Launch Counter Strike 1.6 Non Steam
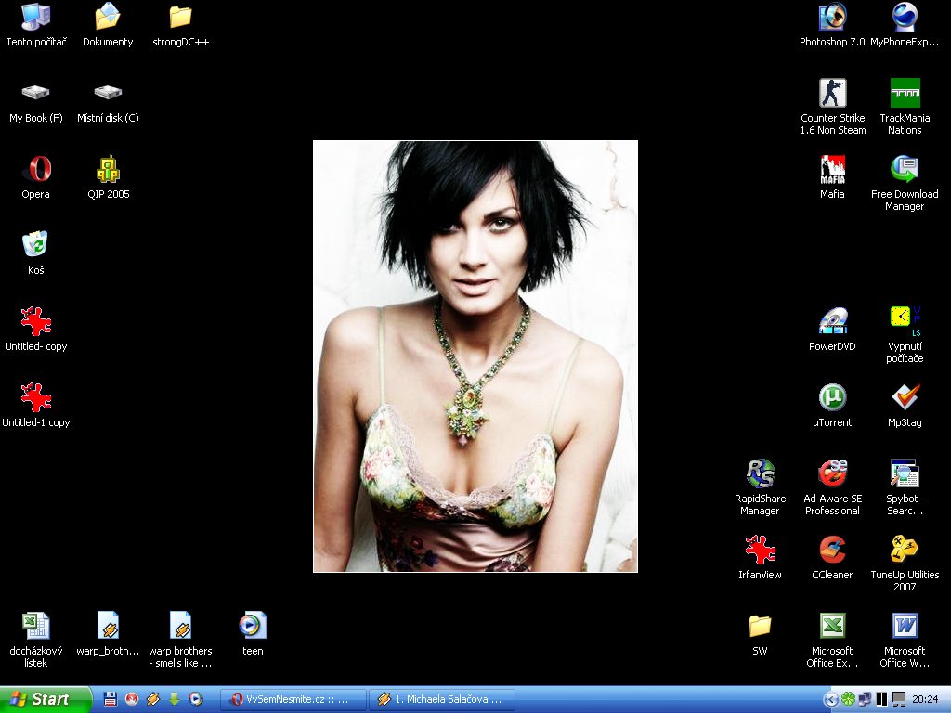 832,94
